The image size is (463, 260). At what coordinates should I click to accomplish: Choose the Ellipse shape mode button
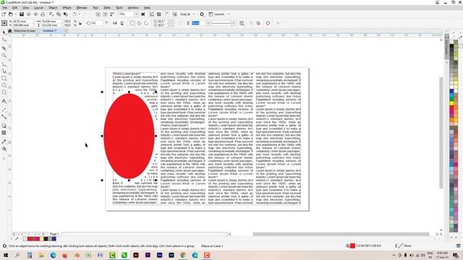pos(132,23)
